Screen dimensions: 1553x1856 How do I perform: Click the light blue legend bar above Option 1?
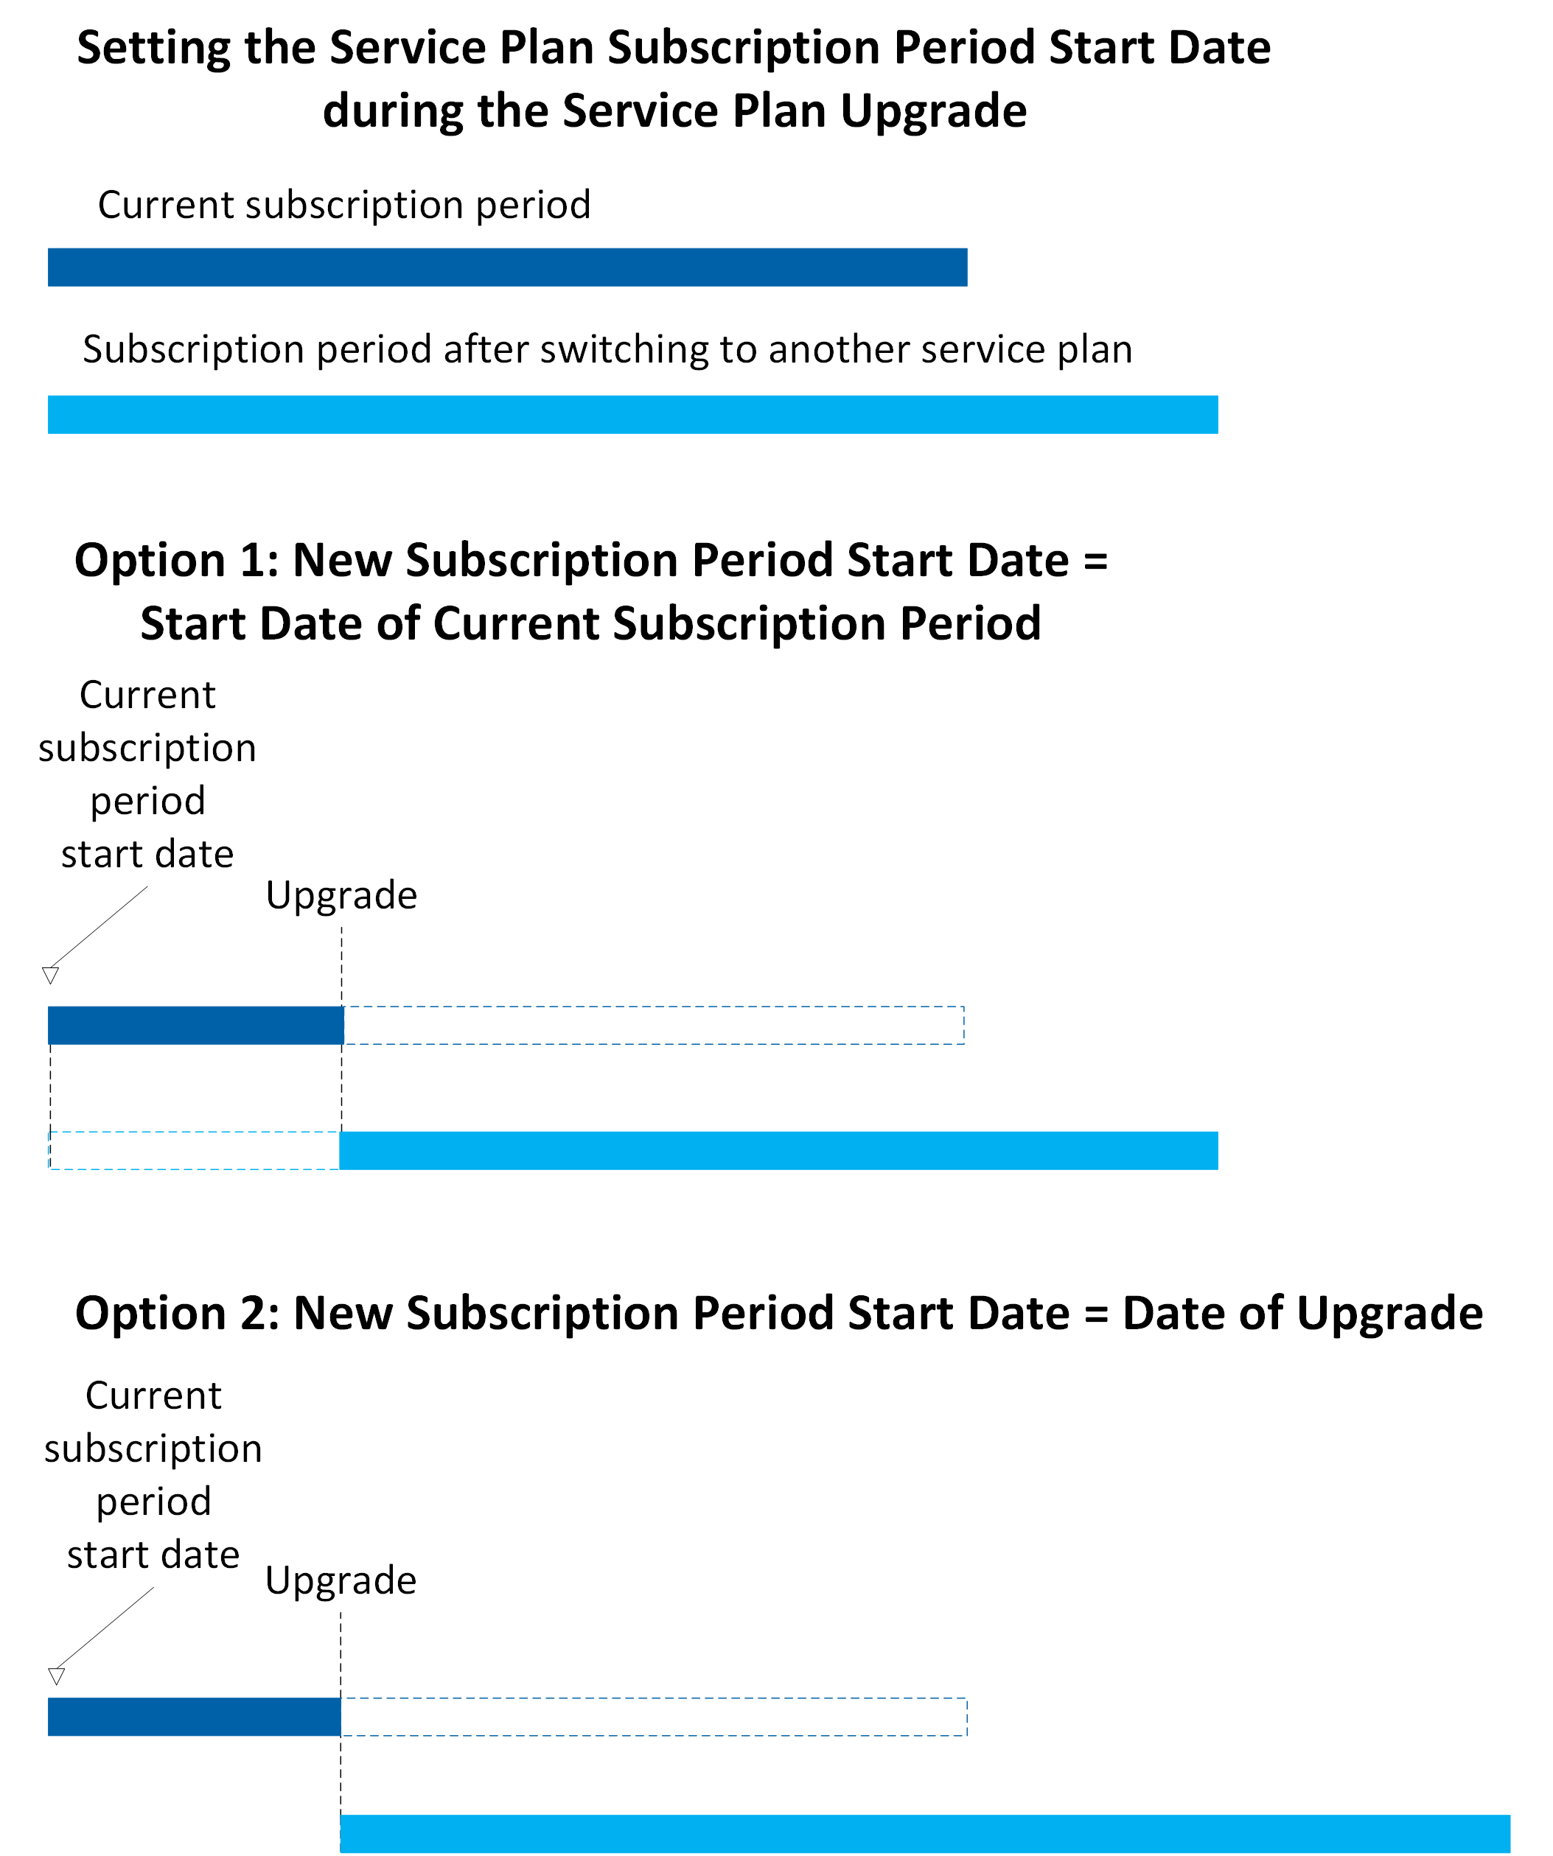pyautogui.click(x=632, y=415)
